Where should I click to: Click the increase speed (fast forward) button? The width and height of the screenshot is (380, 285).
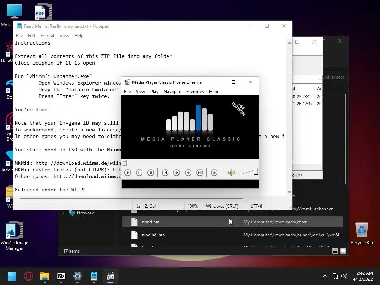point(188,173)
